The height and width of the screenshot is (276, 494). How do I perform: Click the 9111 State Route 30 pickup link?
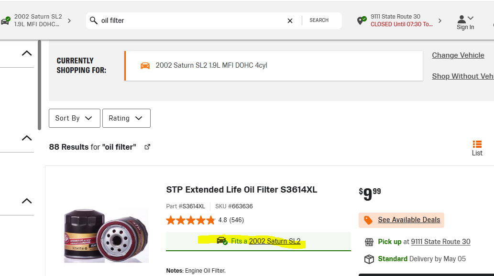(440, 242)
